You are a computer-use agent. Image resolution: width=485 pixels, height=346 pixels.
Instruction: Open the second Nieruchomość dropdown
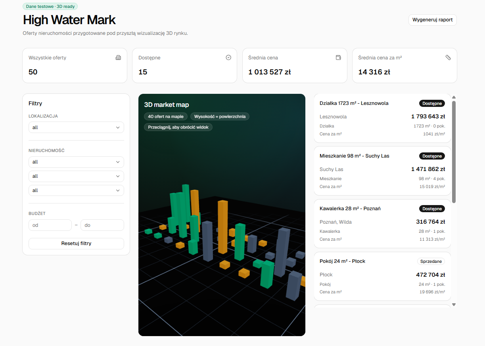point(76,176)
